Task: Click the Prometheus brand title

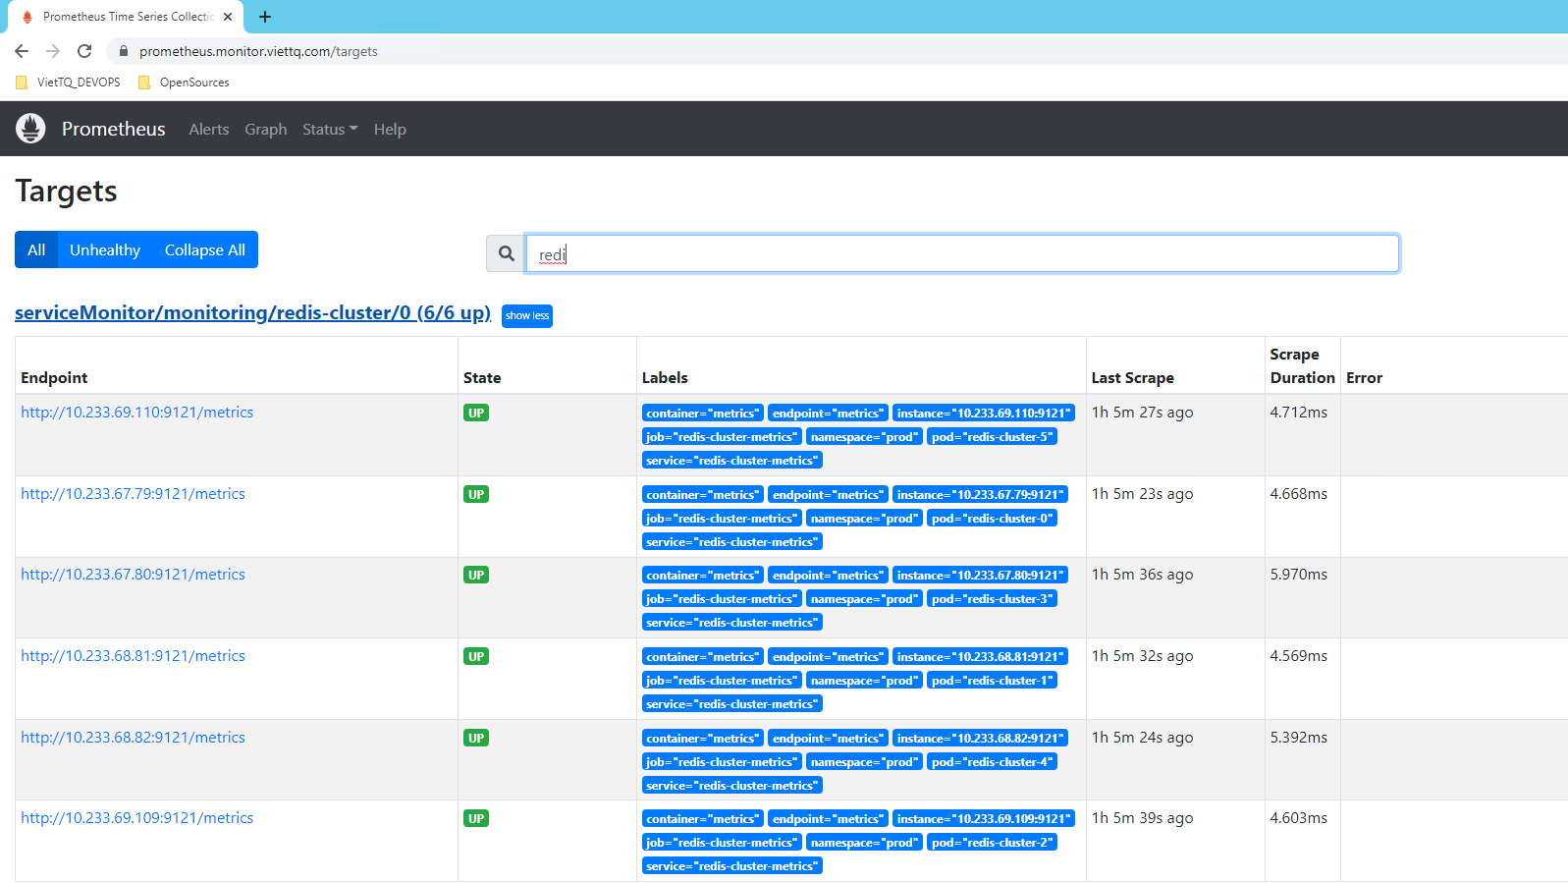Action: point(114,129)
